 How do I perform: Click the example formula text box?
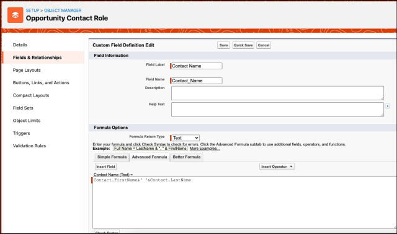click(x=150, y=149)
